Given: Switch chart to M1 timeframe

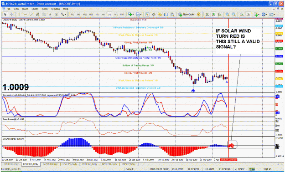Looking at the screenshot, I should pyautogui.click(x=73, y=15).
